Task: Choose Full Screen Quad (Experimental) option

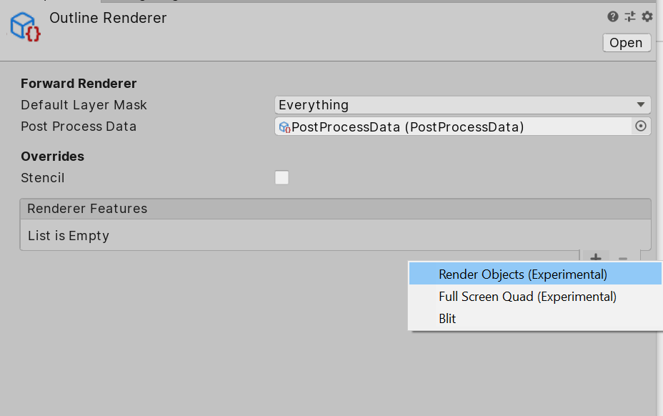Action: [x=527, y=296]
